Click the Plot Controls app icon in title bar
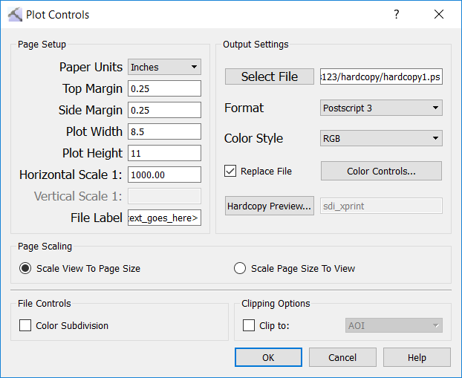462x378 pixels. pyautogui.click(x=14, y=14)
